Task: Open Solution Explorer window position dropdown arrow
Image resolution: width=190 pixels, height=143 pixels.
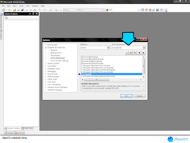Action: pos(30,14)
